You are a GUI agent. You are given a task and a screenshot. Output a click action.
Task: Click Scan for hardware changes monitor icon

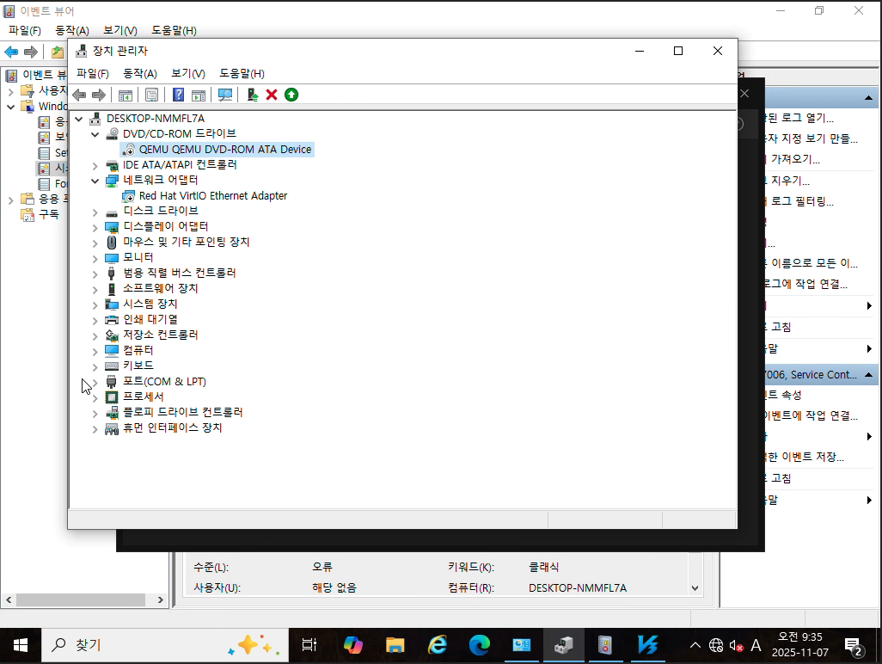(225, 95)
